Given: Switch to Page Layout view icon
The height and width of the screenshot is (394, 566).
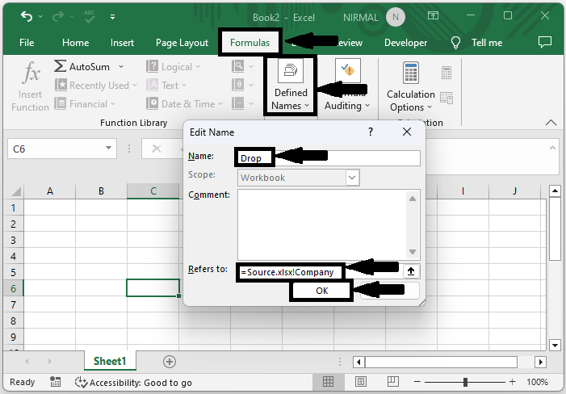Looking at the screenshot, I should [361, 381].
